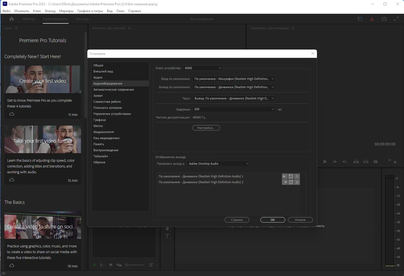This screenshot has width=404, height=276.
Task: Open the Программа panel menu
Action: (293, 28)
